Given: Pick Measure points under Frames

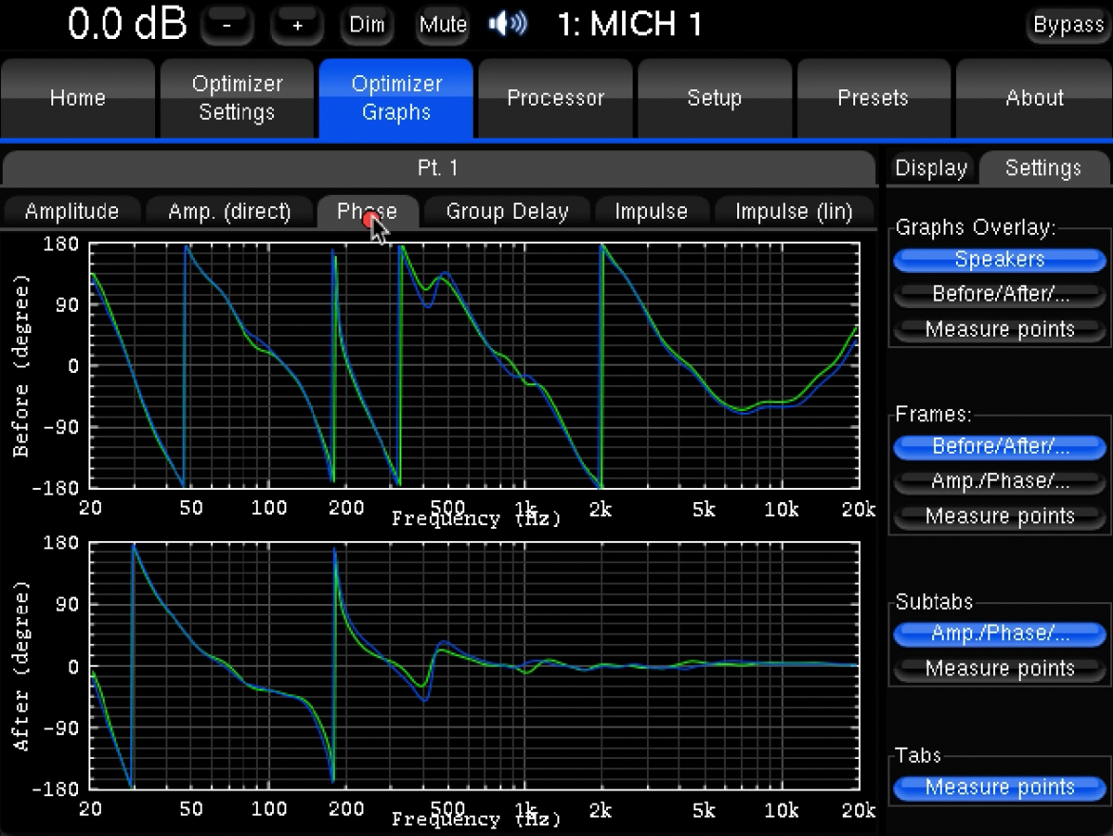Looking at the screenshot, I should point(1000,515).
